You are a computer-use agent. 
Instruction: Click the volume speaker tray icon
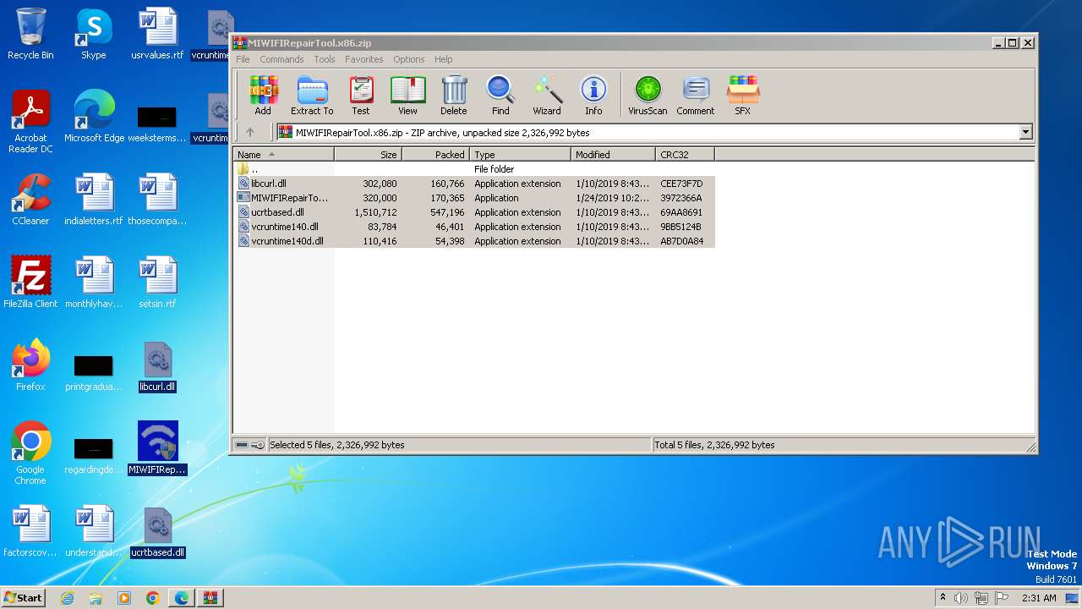[960, 598]
